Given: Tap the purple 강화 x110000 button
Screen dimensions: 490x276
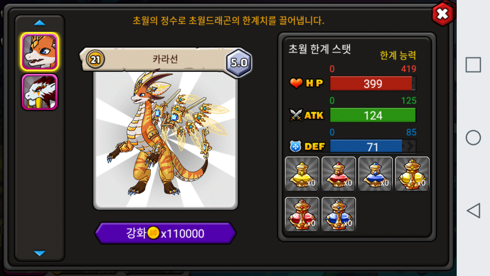Looking at the screenshot, I should 165,233.
